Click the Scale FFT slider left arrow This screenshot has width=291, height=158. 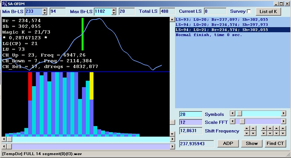pyautogui.click(x=232, y=121)
